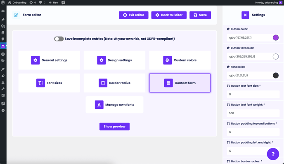
Task: Open the Custom colors card
Action: coord(180,60)
